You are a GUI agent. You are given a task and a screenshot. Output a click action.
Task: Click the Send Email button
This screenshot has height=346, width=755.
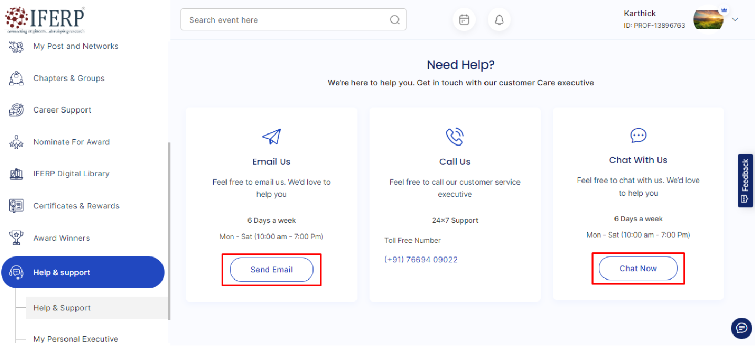point(271,270)
